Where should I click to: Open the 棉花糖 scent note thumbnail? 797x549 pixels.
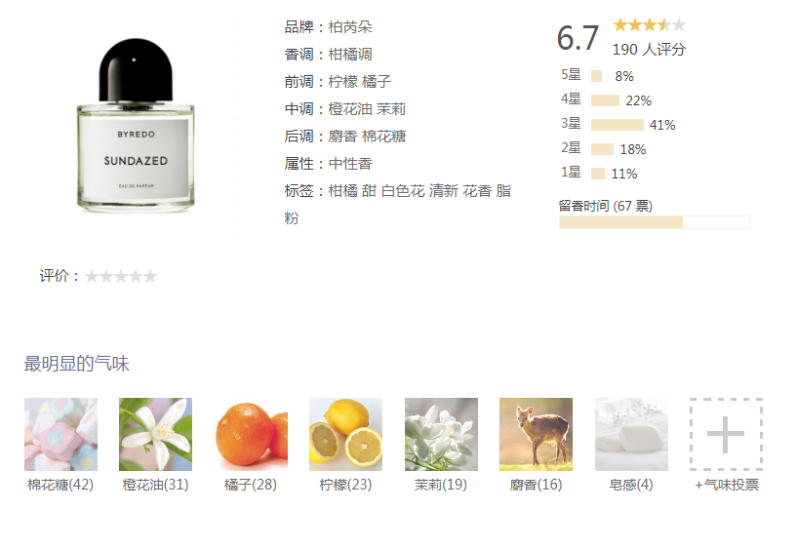pos(61,434)
